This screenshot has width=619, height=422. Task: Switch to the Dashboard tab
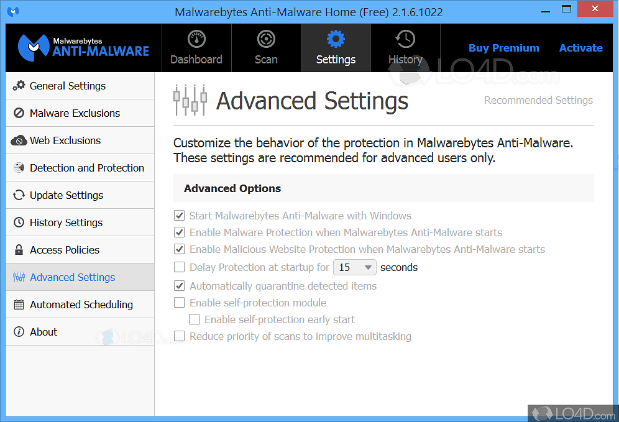tap(196, 48)
